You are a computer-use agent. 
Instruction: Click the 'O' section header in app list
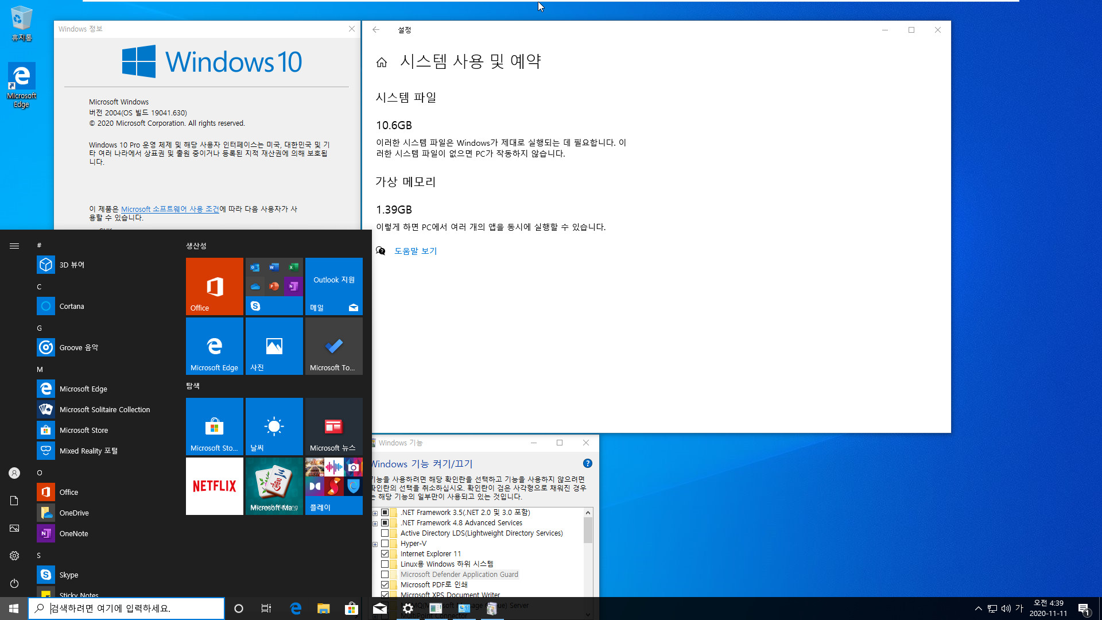(40, 472)
